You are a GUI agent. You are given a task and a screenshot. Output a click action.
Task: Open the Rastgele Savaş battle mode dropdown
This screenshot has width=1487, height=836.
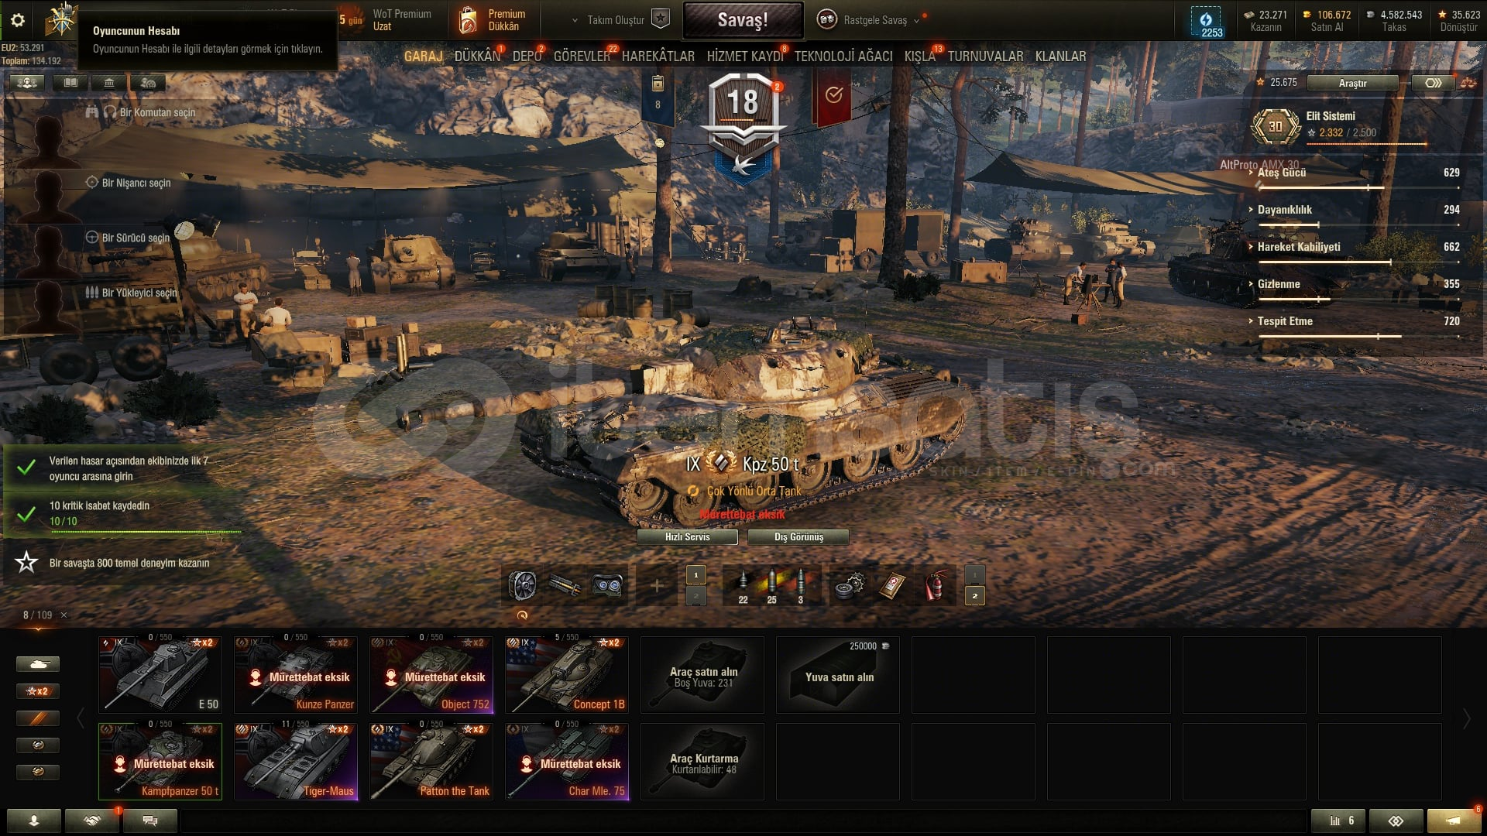[x=872, y=20]
